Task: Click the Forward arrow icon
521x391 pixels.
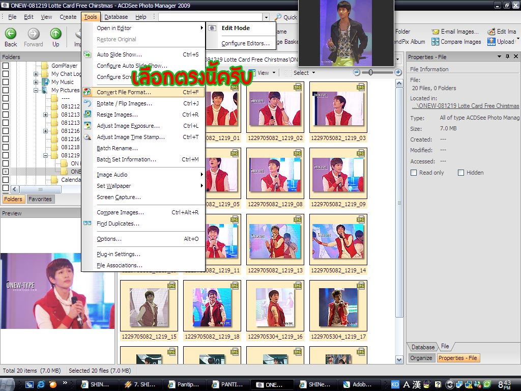Action: 33,34
